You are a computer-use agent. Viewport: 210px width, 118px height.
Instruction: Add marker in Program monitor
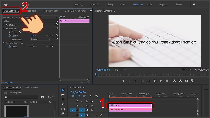(x=123, y=81)
